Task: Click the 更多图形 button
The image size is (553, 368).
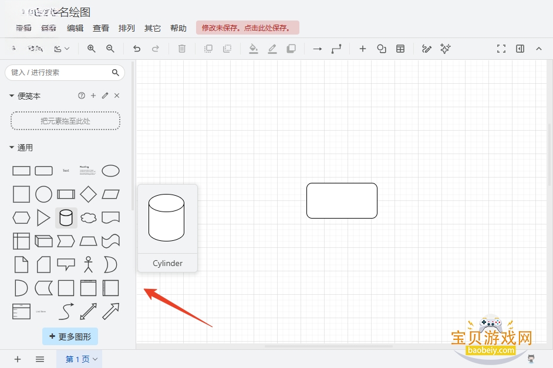Action: [x=70, y=337]
